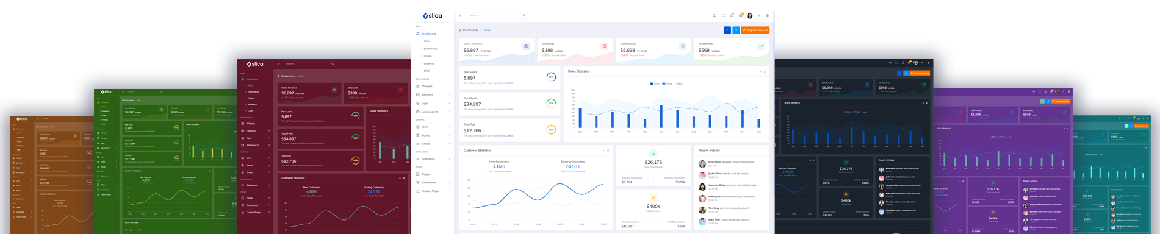Viewport: 1160px width, 234px height.
Task: Click the search magnifier icon in white dashboard
Action: pos(524,15)
